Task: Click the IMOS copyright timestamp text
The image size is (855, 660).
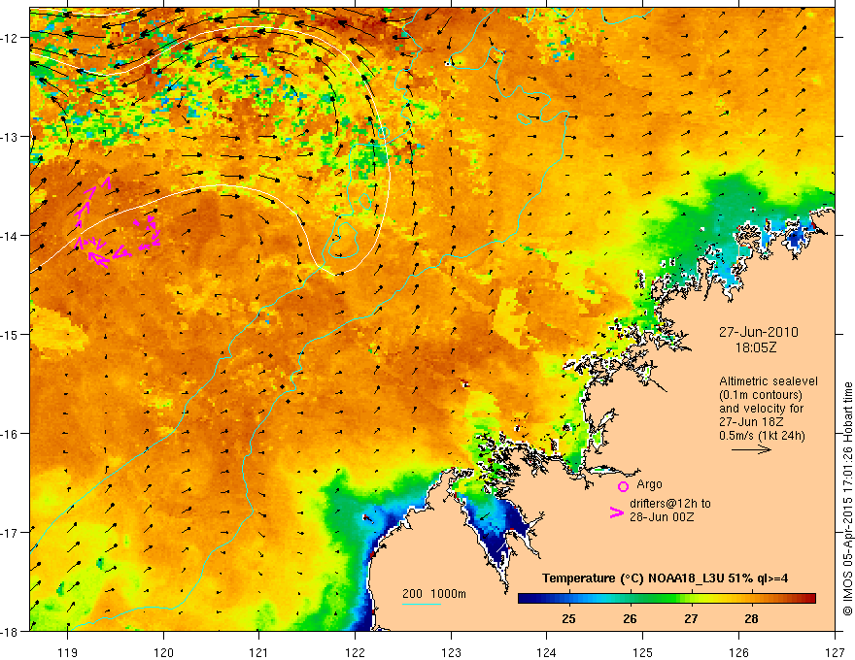Action: tap(848, 499)
